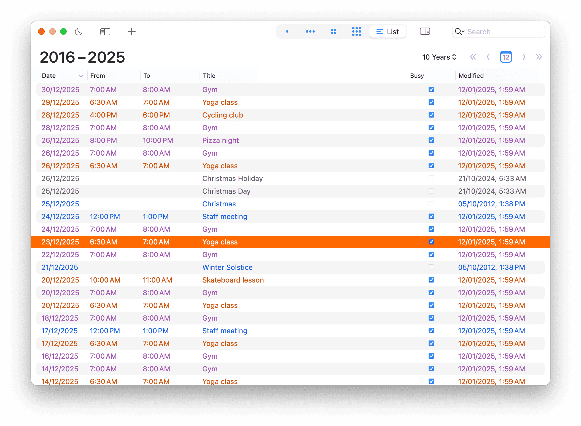Switch to Month view using the grid icon
Viewport: 581px width, 426px height.
pos(333,31)
